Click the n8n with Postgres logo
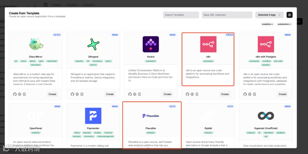Screen dimensions: 308x154 tap(266, 44)
